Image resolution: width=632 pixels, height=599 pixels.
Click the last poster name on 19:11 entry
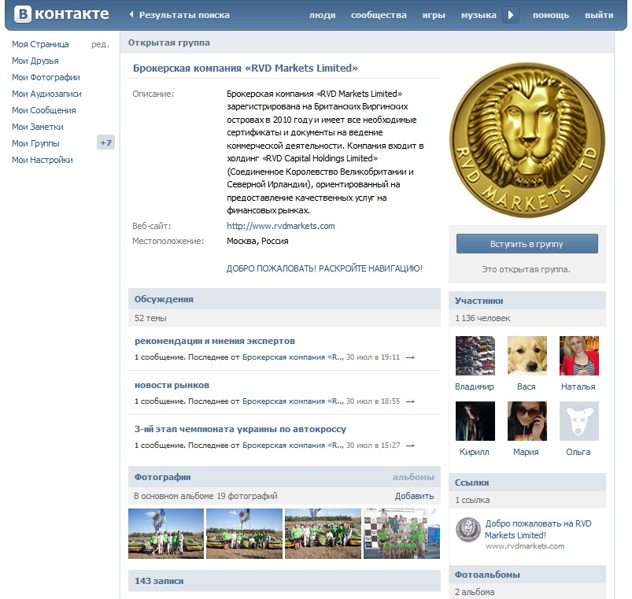pos(293,357)
